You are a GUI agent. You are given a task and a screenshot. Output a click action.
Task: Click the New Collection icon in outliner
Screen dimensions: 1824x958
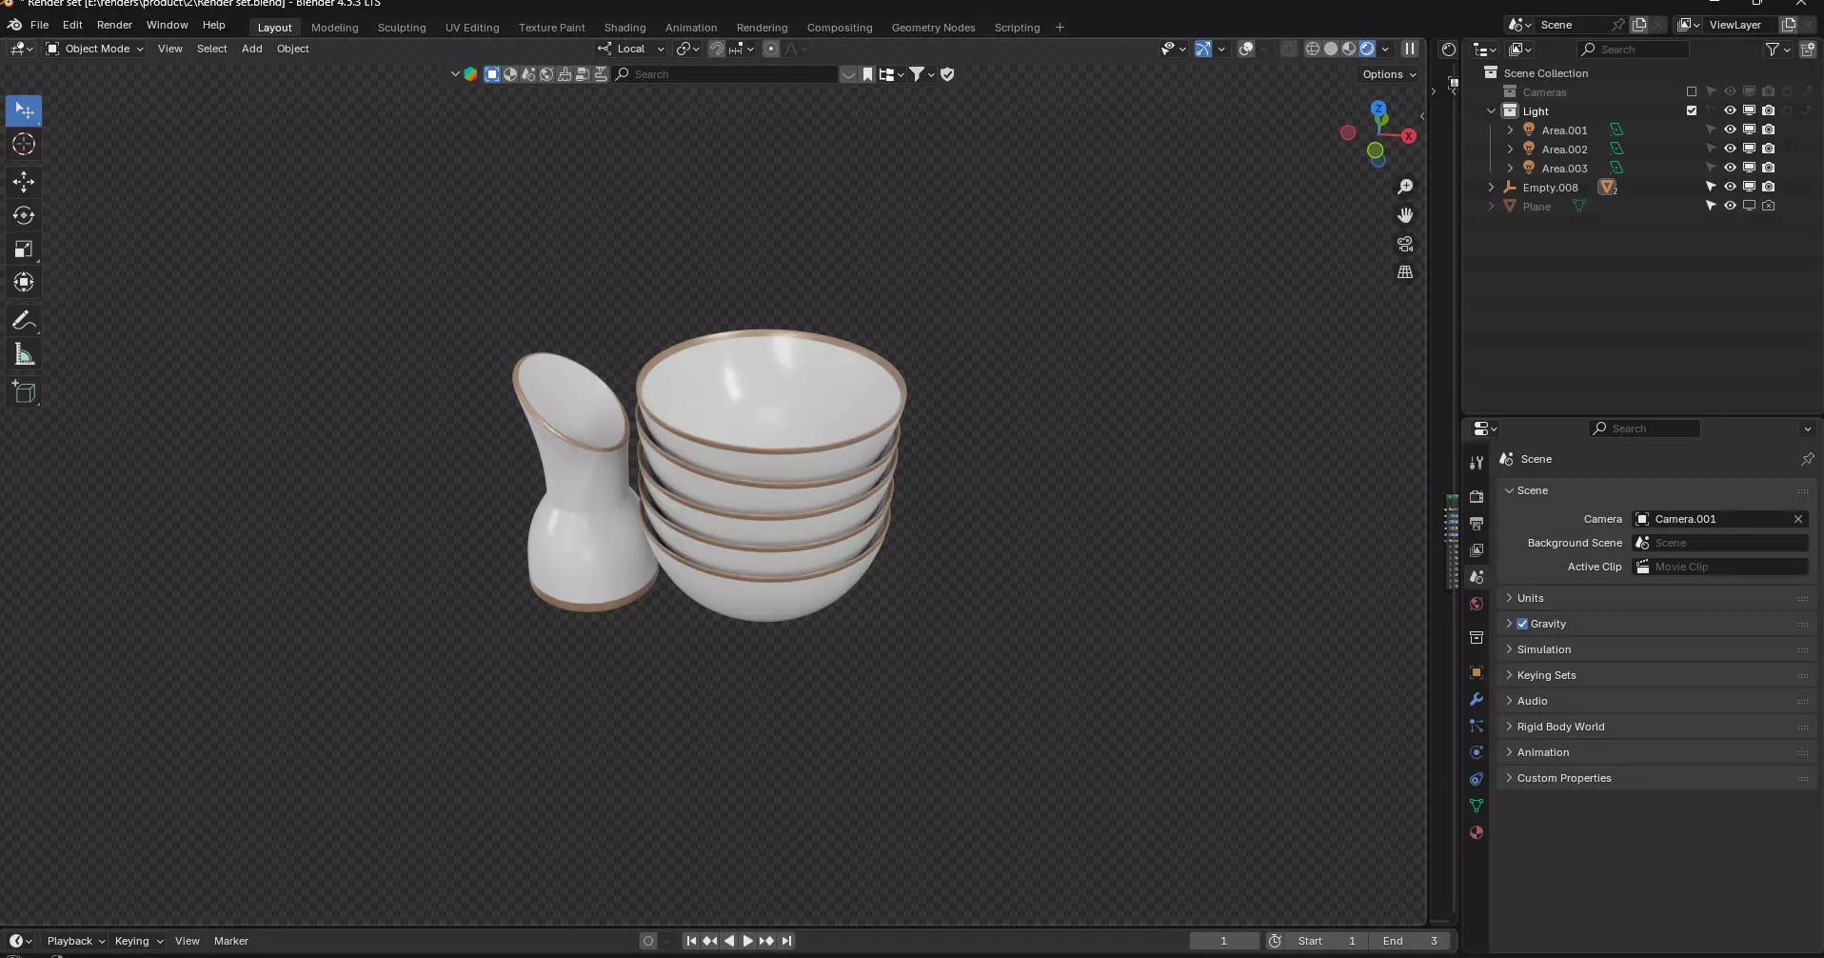[1808, 50]
